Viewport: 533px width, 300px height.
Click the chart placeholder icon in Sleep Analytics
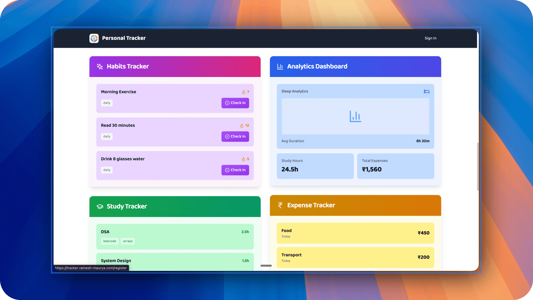tap(355, 116)
